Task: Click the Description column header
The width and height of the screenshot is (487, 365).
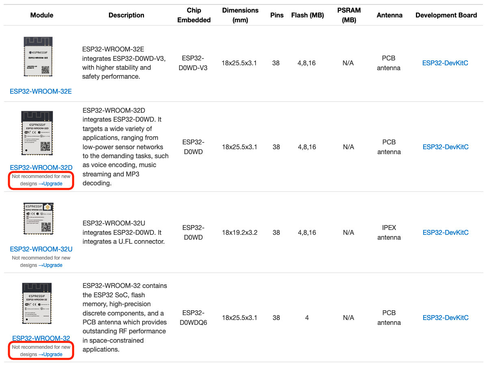Action: click(x=126, y=15)
